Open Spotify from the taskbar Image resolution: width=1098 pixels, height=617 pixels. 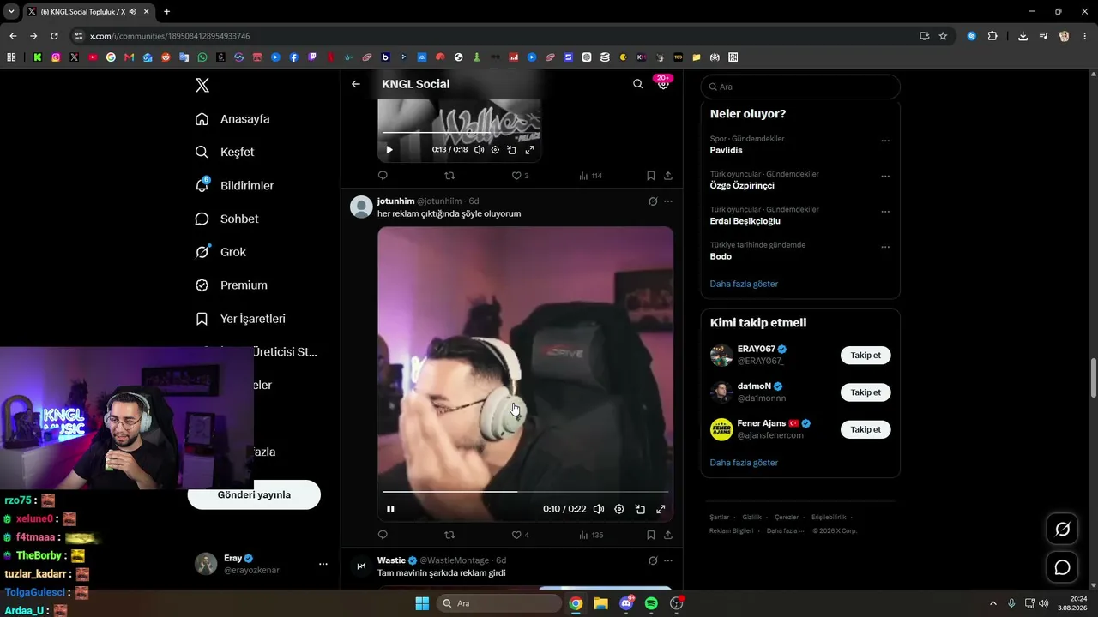click(x=651, y=603)
